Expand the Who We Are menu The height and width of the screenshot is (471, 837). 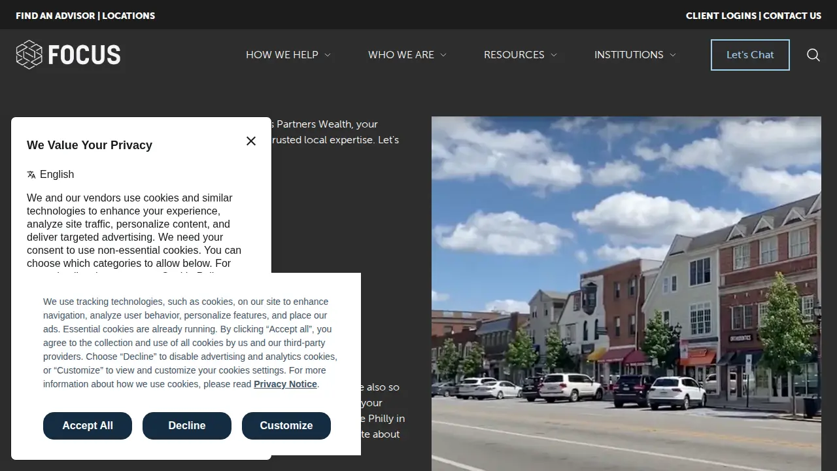click(407, 55)
